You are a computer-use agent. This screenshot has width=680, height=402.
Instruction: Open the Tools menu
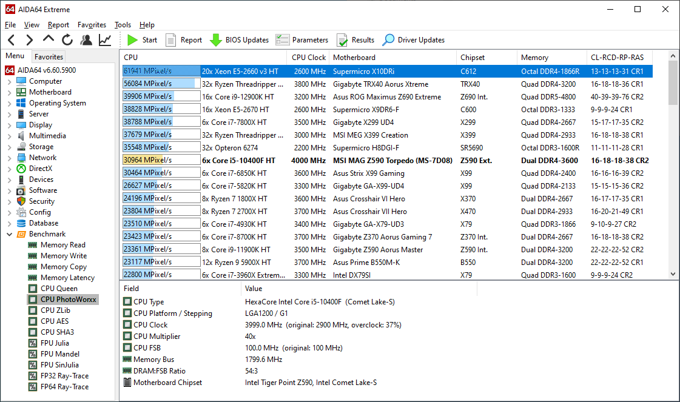pos(123,25)
